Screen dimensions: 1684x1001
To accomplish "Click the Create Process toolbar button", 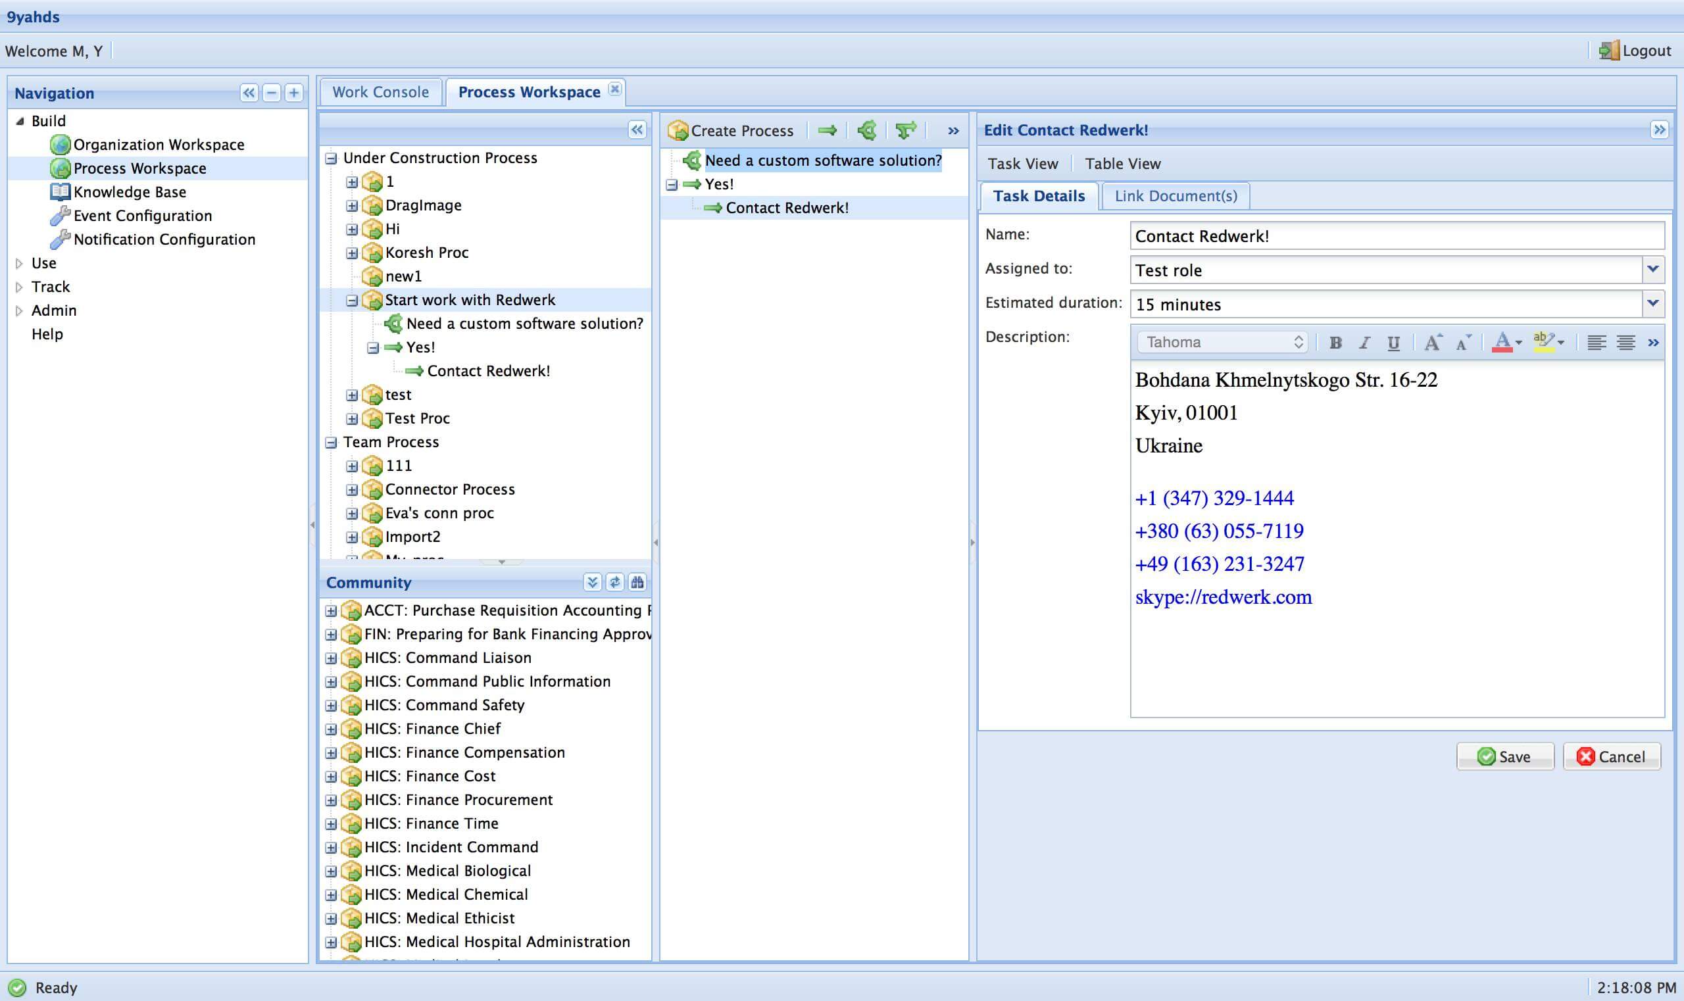I will click(x=731, y=130).
